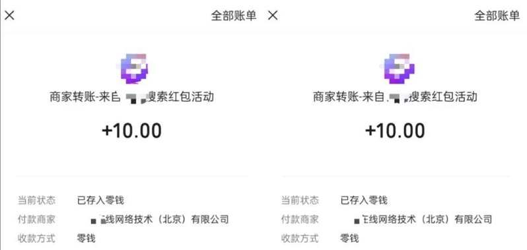527x250 pixels.
Task: Open right paying merchant company name
Action: pyautogui.click(x=423, y=220)
